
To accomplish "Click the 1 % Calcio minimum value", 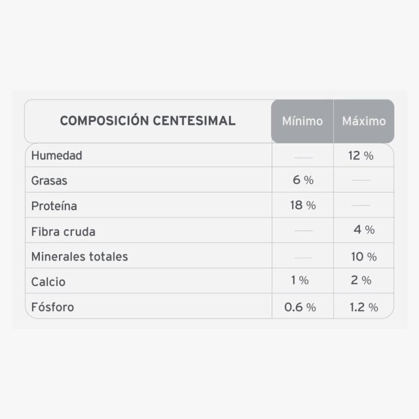I will pos(300,280).
